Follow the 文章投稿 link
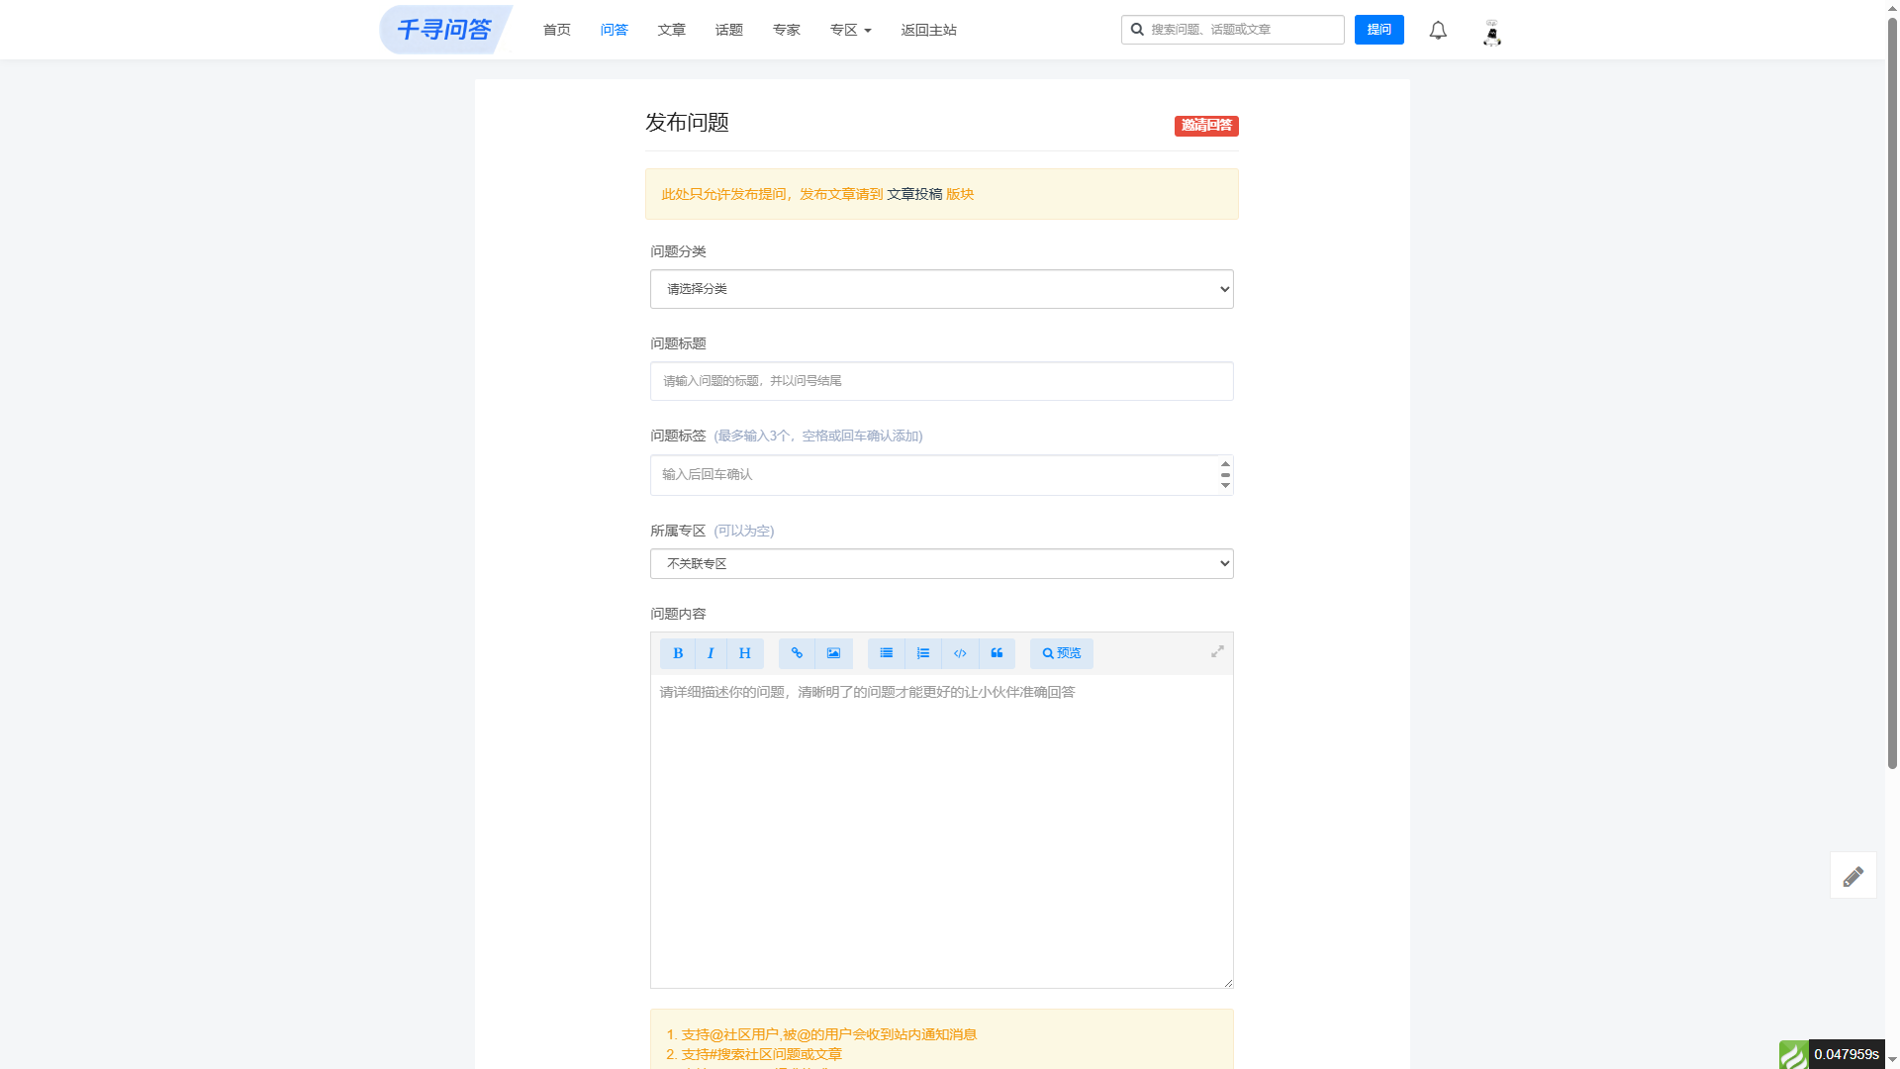The width and height of the screenshot is (1900, 1069). tap(914, 194)
